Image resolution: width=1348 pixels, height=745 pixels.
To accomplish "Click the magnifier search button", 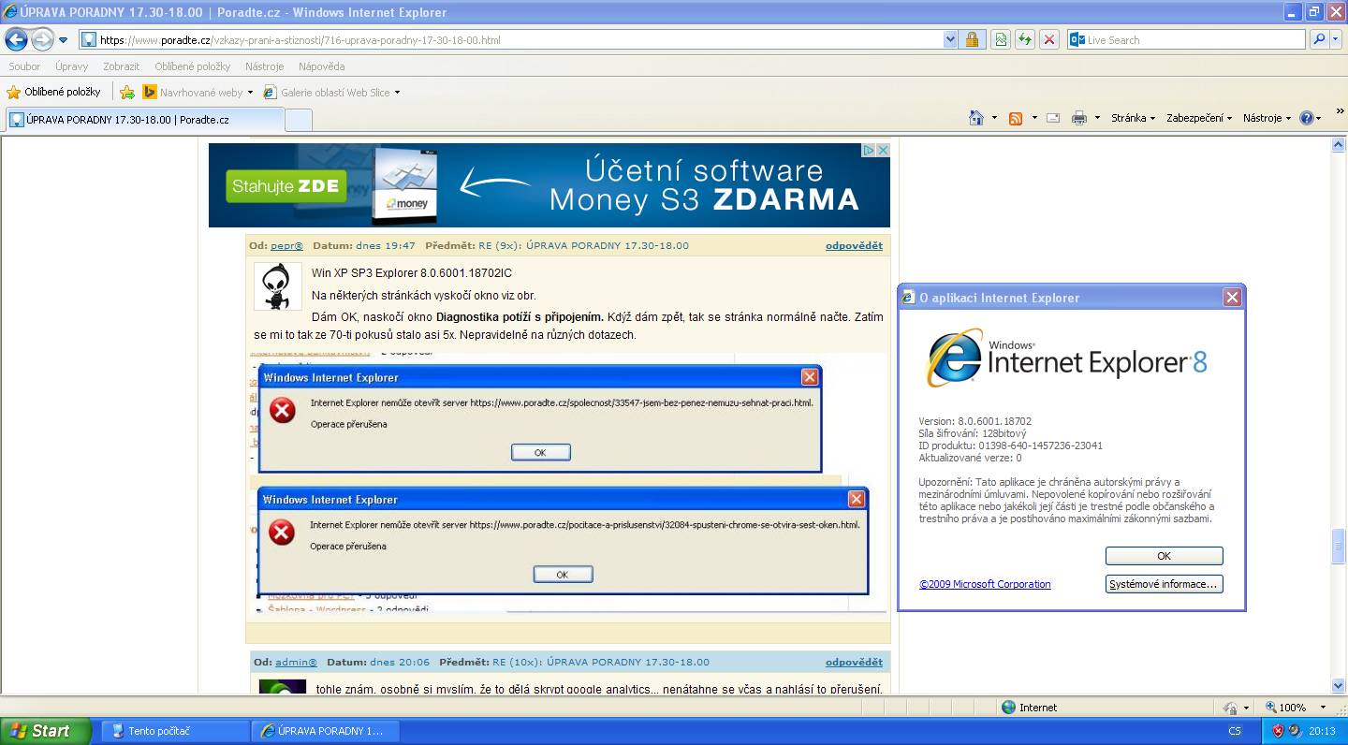I will click(x=1318, y=39).
